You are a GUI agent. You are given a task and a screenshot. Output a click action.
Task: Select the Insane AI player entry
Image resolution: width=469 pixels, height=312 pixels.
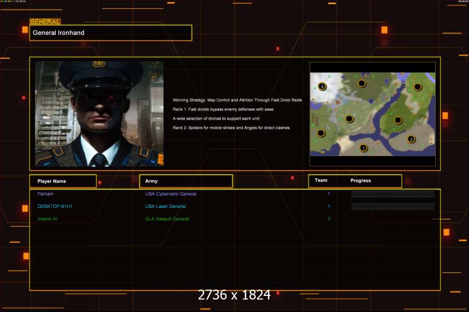coord(47,219)
